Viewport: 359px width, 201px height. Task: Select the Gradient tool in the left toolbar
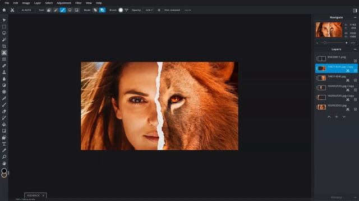pos(4,131)
